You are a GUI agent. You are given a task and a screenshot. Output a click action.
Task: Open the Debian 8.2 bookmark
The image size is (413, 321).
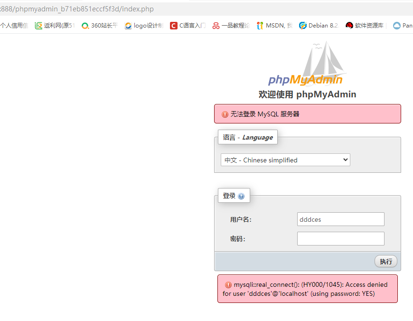click(x=319, y=26)
